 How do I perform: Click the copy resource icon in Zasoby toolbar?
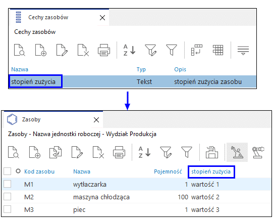point(56,152)
